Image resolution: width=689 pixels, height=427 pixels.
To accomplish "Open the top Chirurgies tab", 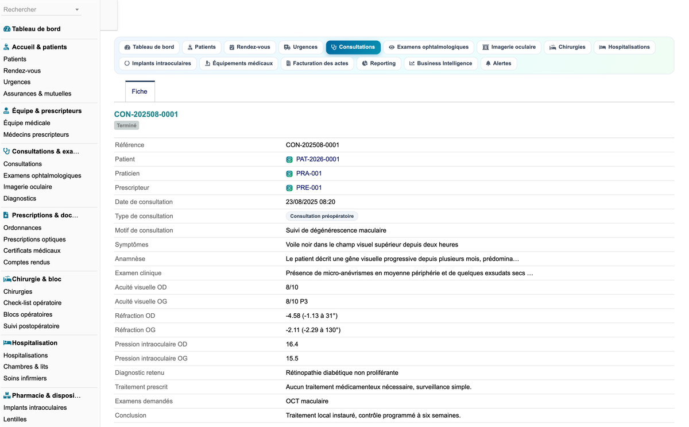I will coord(567,47).
